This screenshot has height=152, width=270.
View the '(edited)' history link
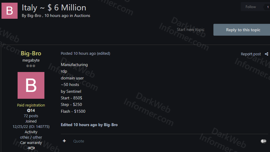pos(103,53)
